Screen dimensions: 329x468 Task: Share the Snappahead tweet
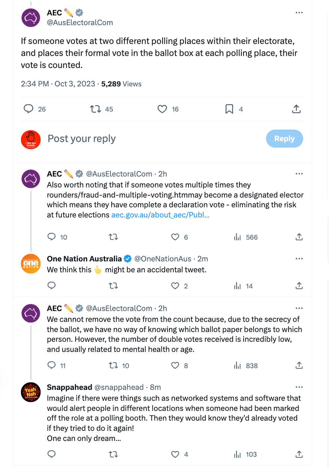click(x=299, y=454)
